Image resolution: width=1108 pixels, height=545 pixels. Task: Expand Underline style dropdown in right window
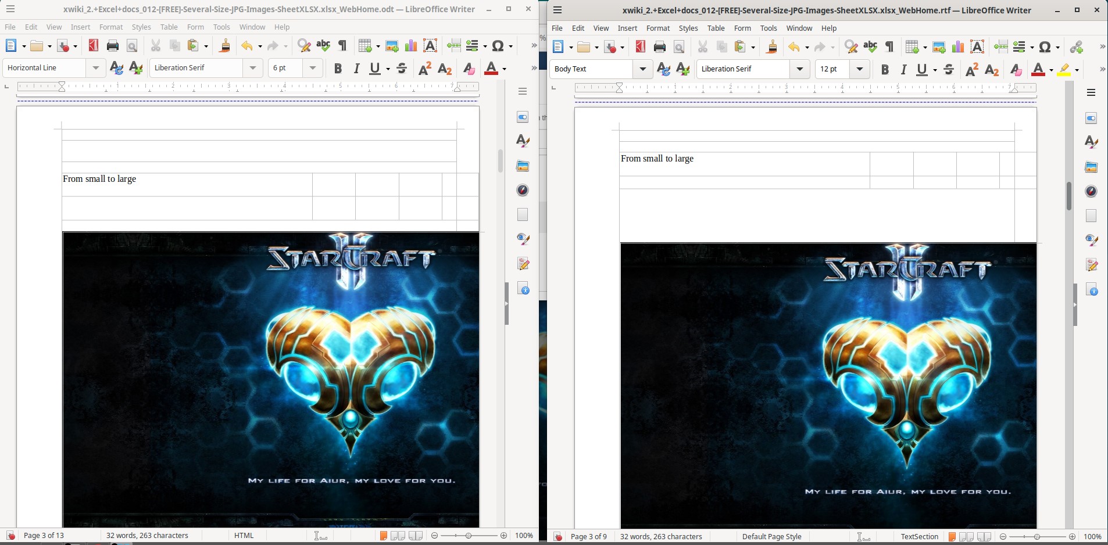[x=935, y=69]
